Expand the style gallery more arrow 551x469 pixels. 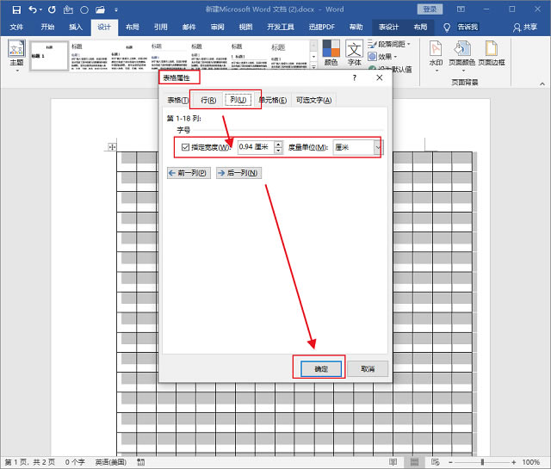313,67
